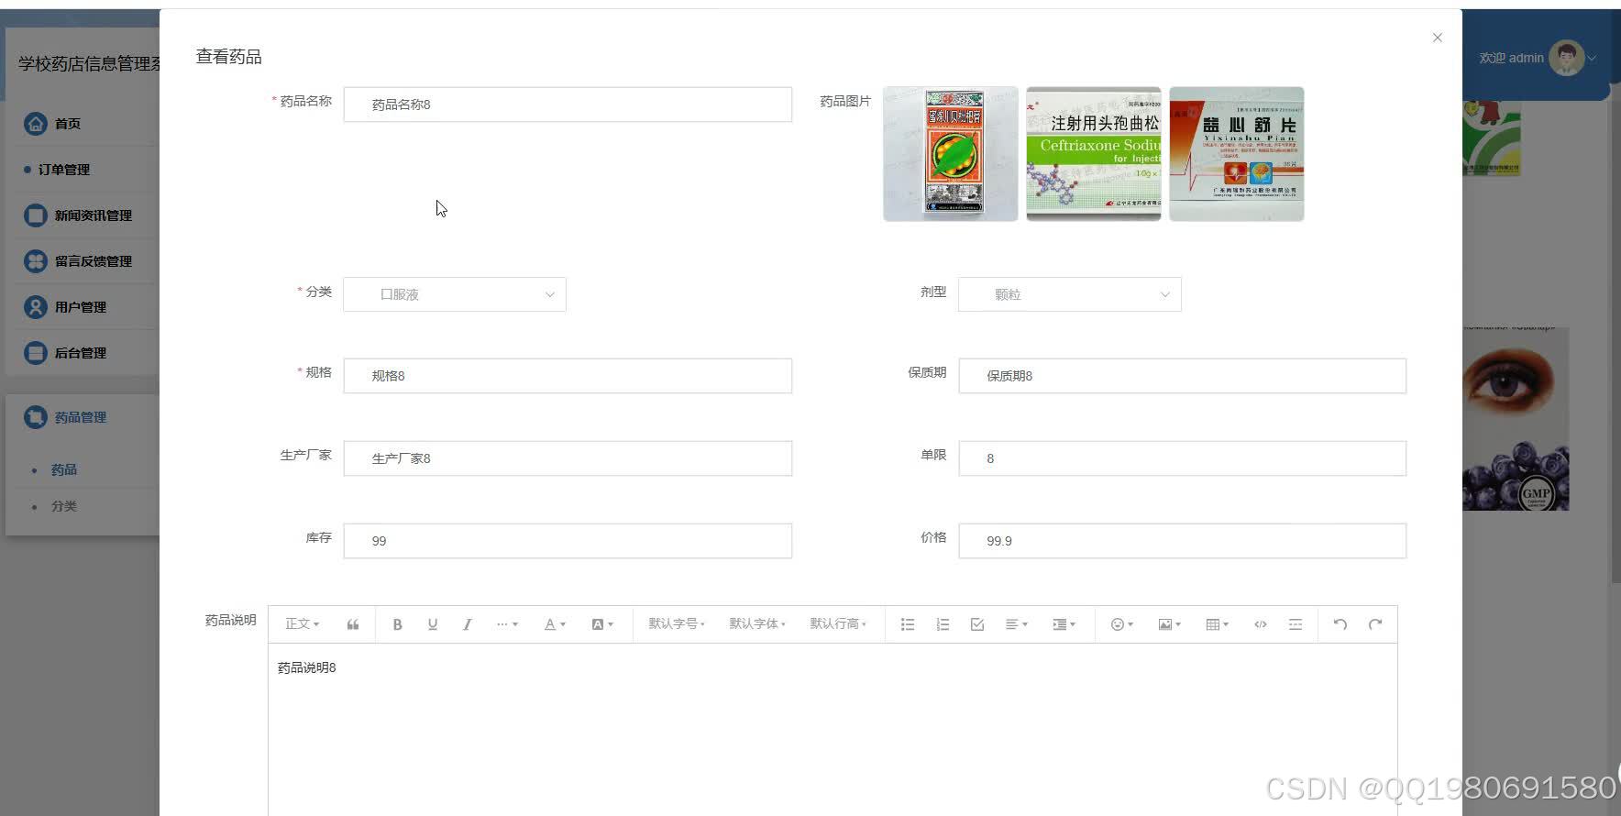This screenshot has width=1621, height=816.
Task: Open the 益心舒片 image thumbnail
Action: coord(1237,154)
